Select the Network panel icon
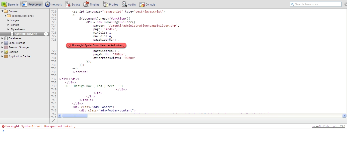 [48, 4]
